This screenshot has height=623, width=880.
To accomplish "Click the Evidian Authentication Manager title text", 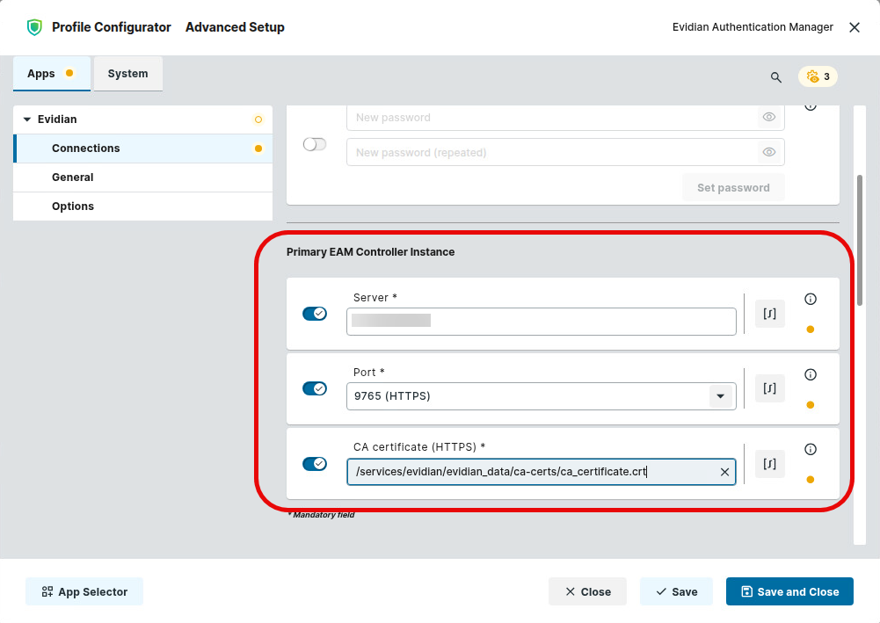I will [x=753, y=27].
